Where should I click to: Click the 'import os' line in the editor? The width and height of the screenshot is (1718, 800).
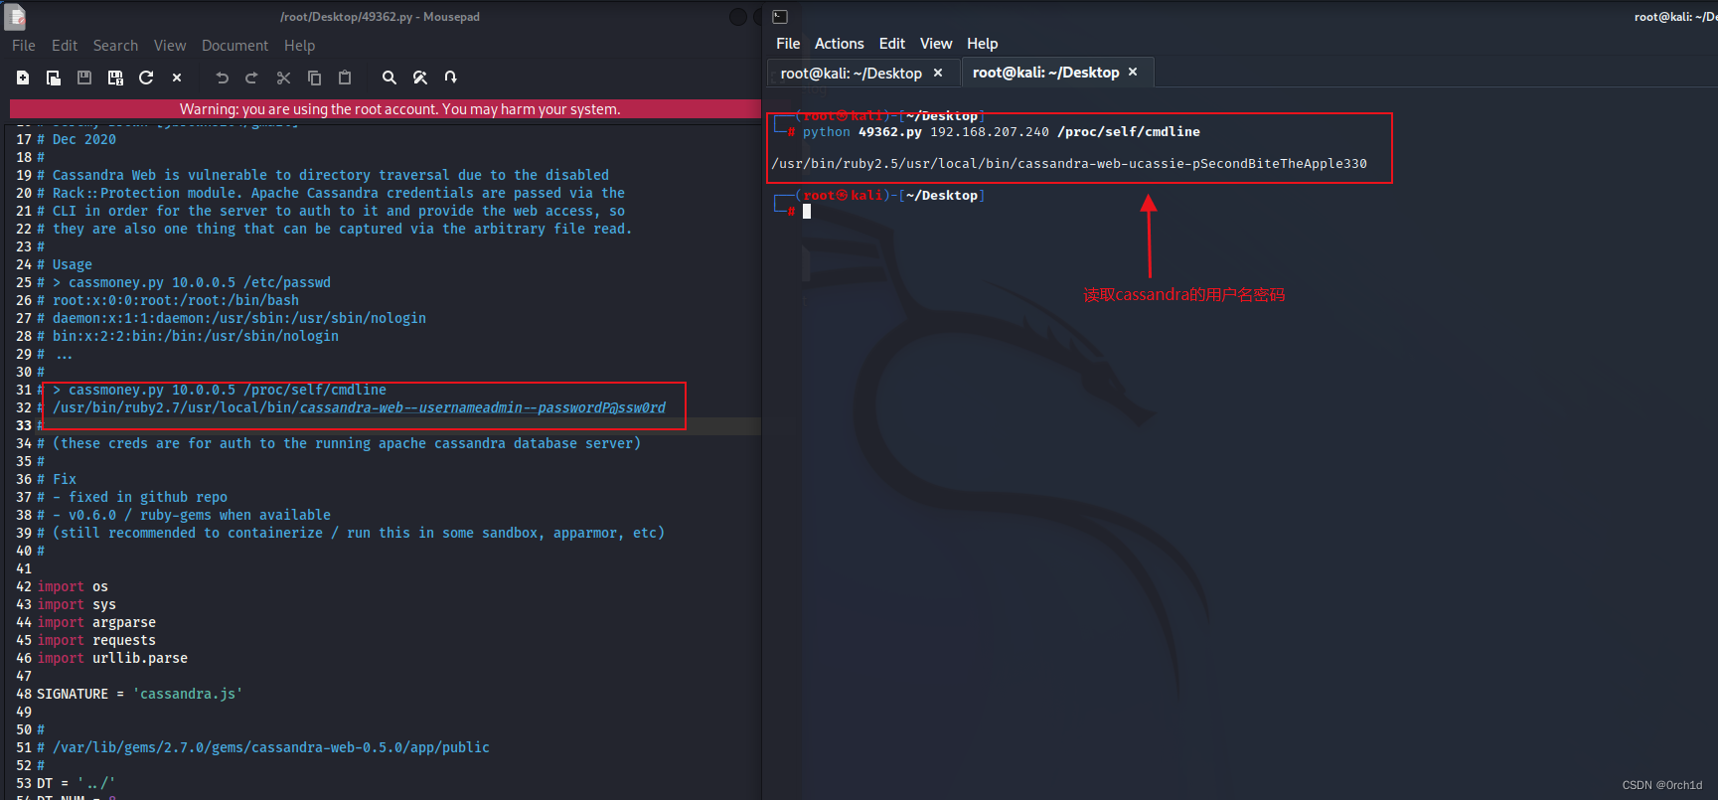point(73,586)
